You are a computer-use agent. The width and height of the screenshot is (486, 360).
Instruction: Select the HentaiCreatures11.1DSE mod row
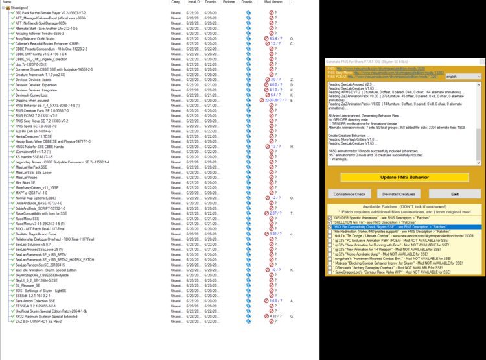click(x=34, y=136)
